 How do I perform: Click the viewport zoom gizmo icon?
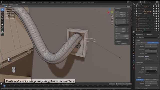click(x=112, y=16)
